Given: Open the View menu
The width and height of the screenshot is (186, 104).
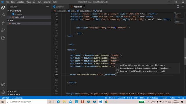Looking at the screenshot, I should click(x=28, y=2).
